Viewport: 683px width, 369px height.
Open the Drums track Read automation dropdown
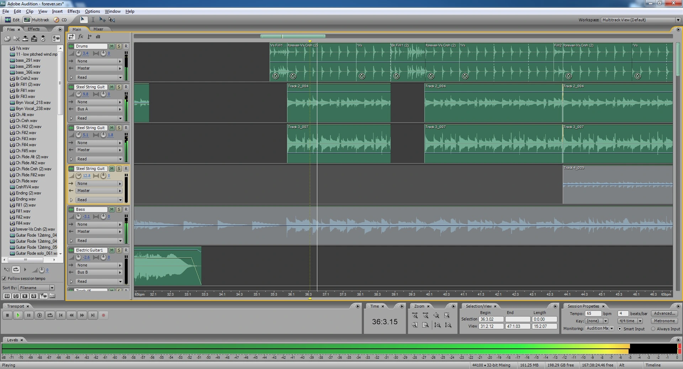[120, 77]
